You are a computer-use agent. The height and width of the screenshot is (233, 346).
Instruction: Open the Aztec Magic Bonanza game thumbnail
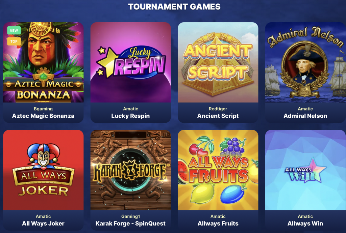(43, 62)
